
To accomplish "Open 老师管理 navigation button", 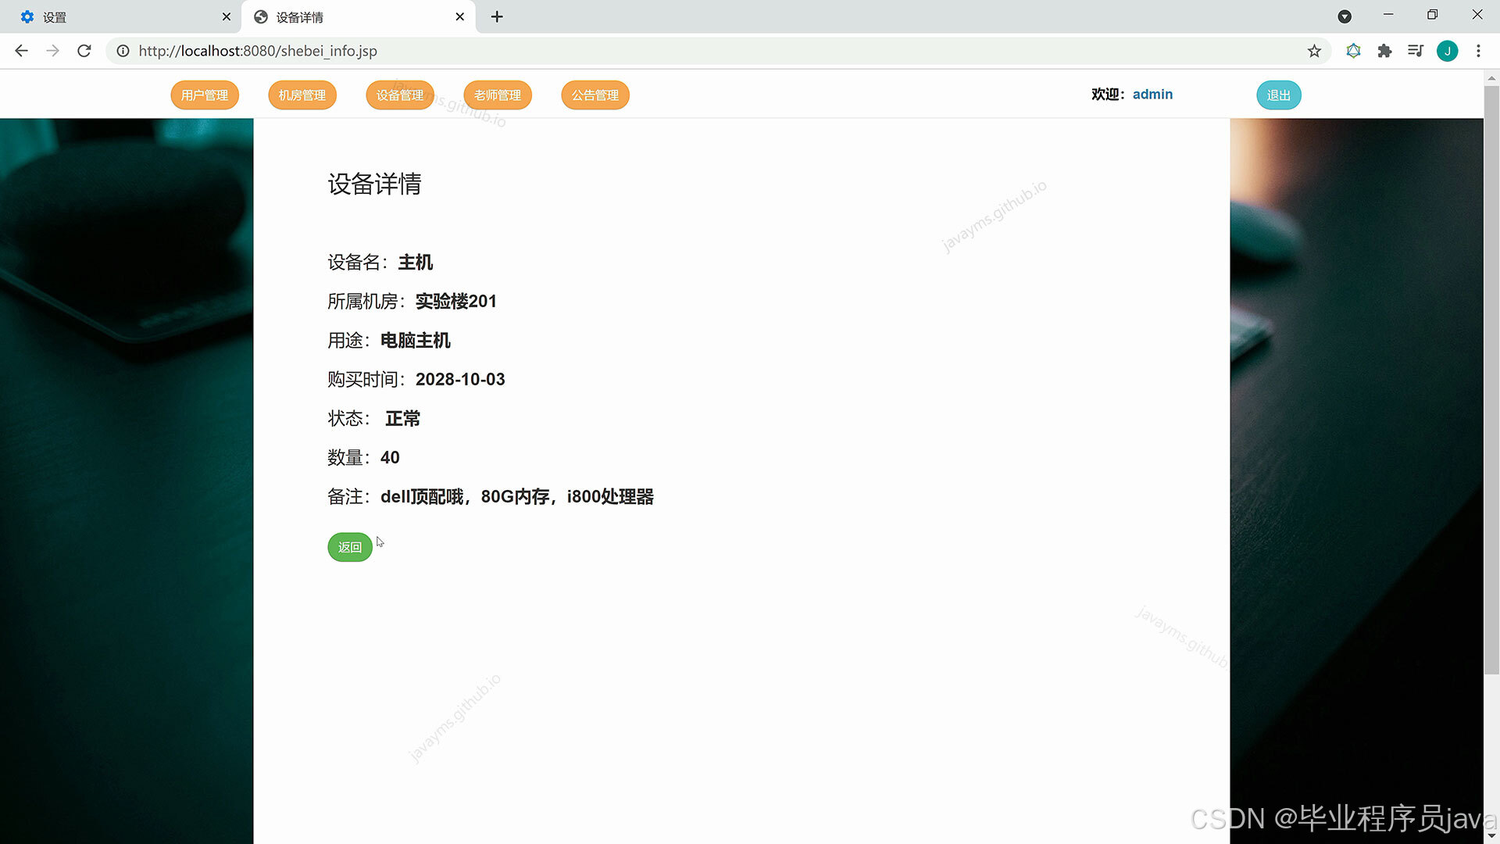I will pos(498,95).
